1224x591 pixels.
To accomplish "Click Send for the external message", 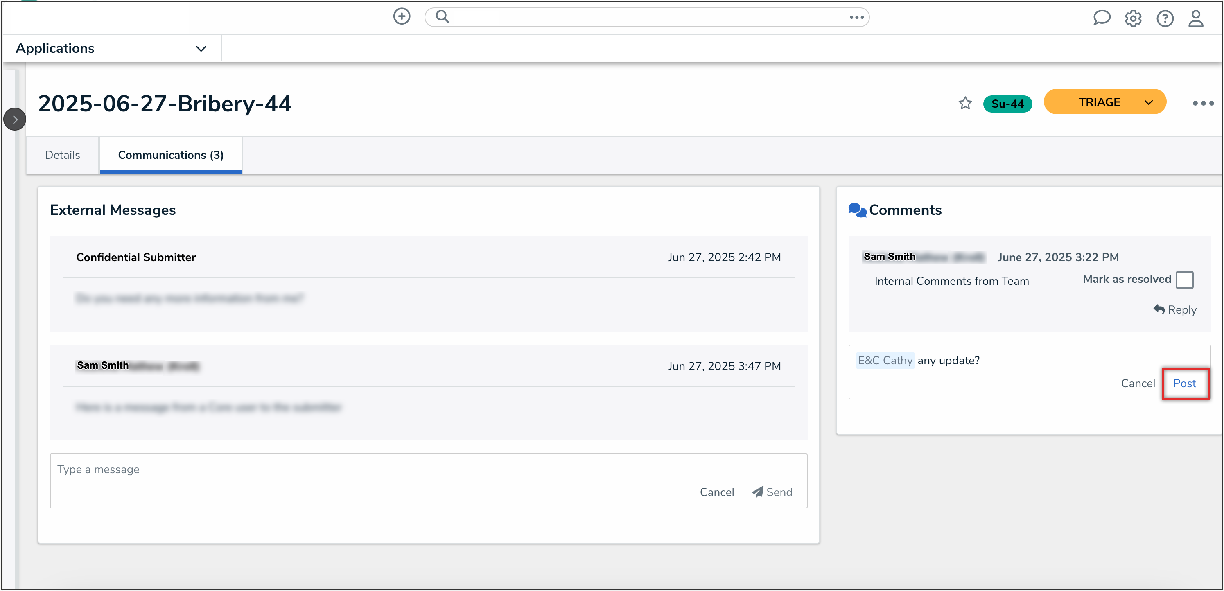I will (772, 492).
